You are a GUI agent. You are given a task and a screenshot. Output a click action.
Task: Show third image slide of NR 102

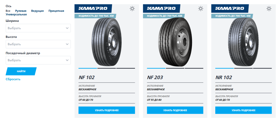pos(263,68)
